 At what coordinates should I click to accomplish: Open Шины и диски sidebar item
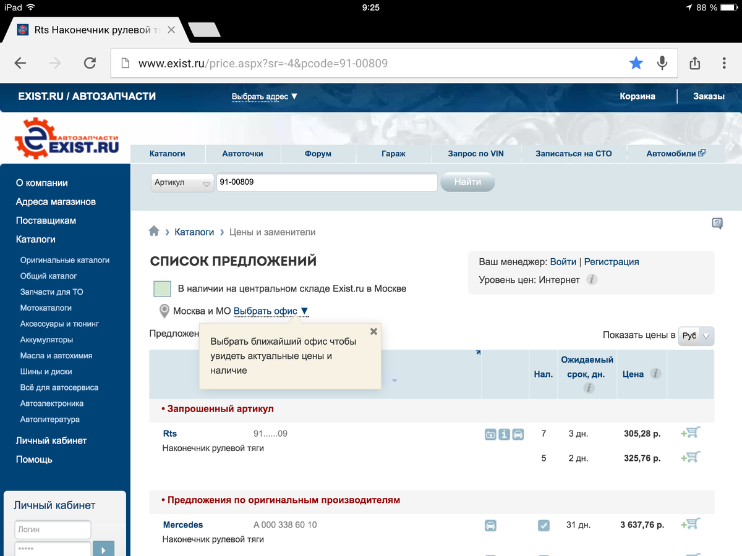[x=46, y=371]
